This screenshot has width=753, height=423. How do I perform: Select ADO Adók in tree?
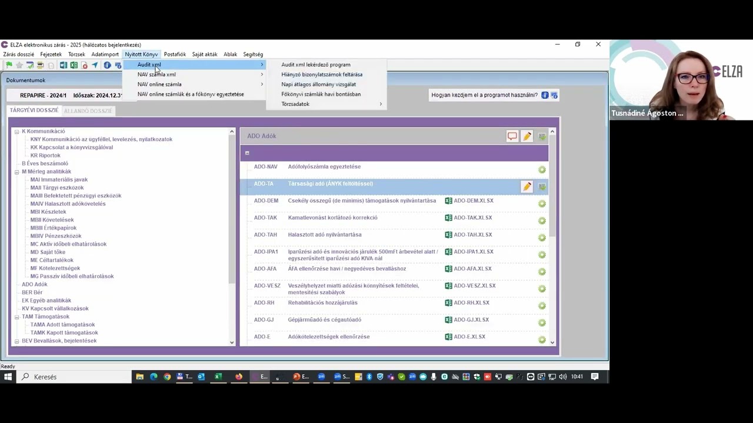pyautogui.click(x=35, y=284)
